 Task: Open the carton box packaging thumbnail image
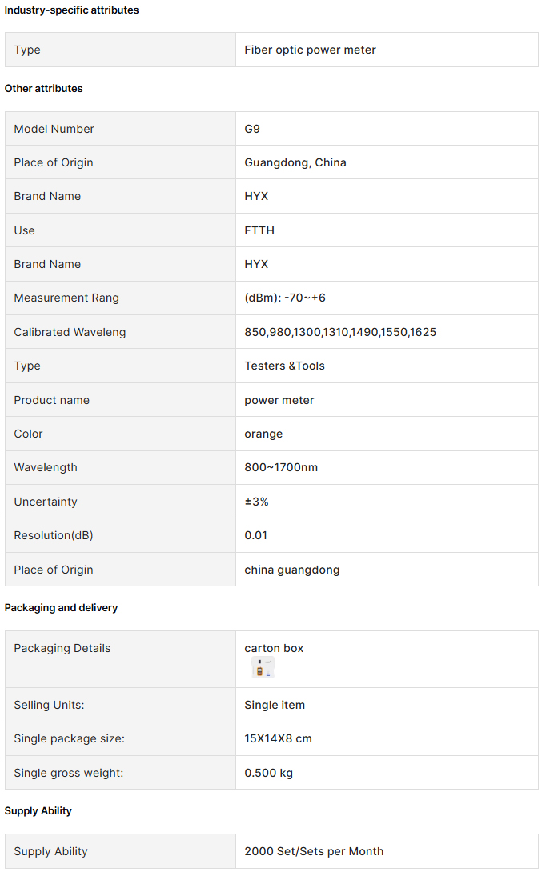[x=263, y=667]
